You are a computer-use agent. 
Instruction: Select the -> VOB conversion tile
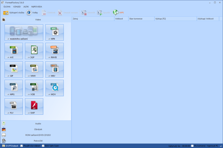click(x=34, y=88)
